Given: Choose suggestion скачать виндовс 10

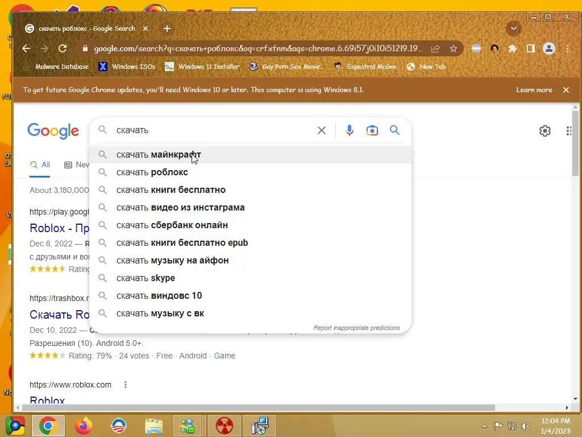Looking at the screenshot, I should tap(251, 296).
